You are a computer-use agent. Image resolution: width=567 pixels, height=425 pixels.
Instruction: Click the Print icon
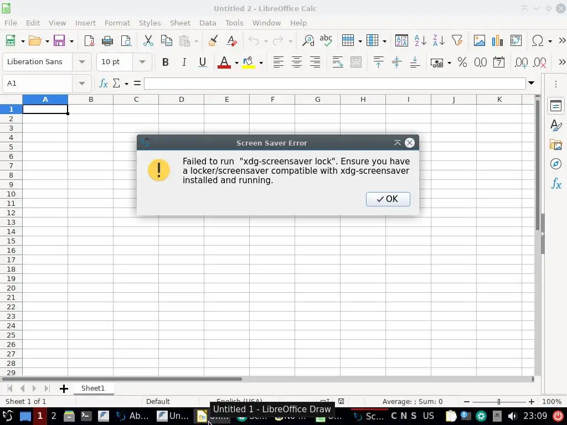click(107, 41)
